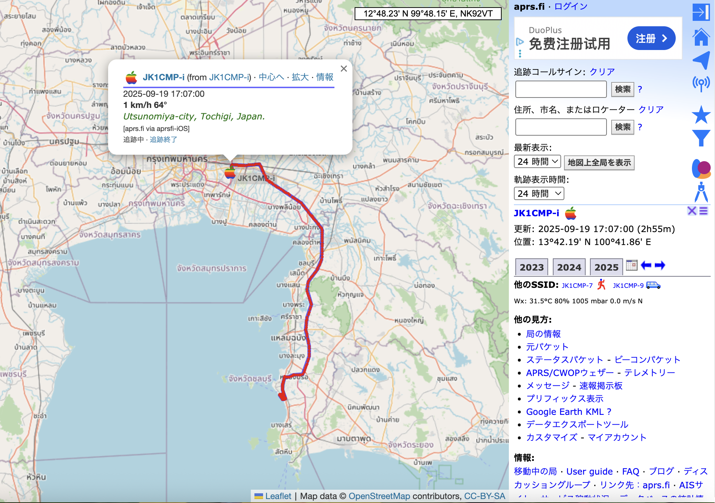The width and height of the screenshot is (715, 503).
Task: Open the ad options three-dot menu
Action: pyautogui.click(x=520, y=54)
